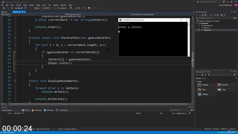Click the Properties wrench icon in Solution Explorer
Screen dimensions: 238x134
coord(221,15)
